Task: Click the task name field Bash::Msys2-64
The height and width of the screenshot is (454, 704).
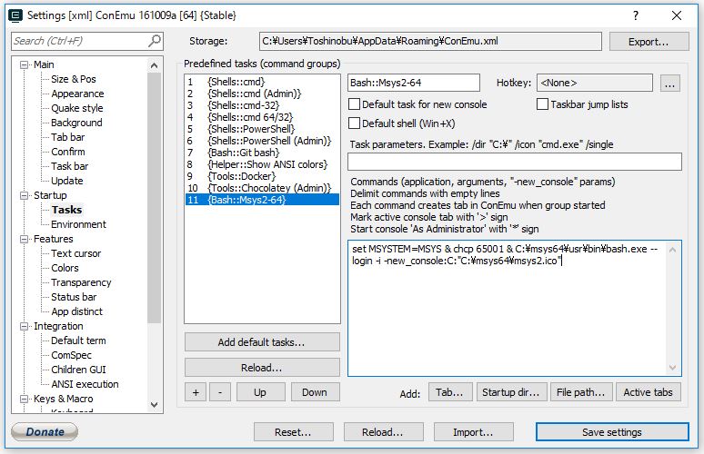Action: (x=414, y=83)
